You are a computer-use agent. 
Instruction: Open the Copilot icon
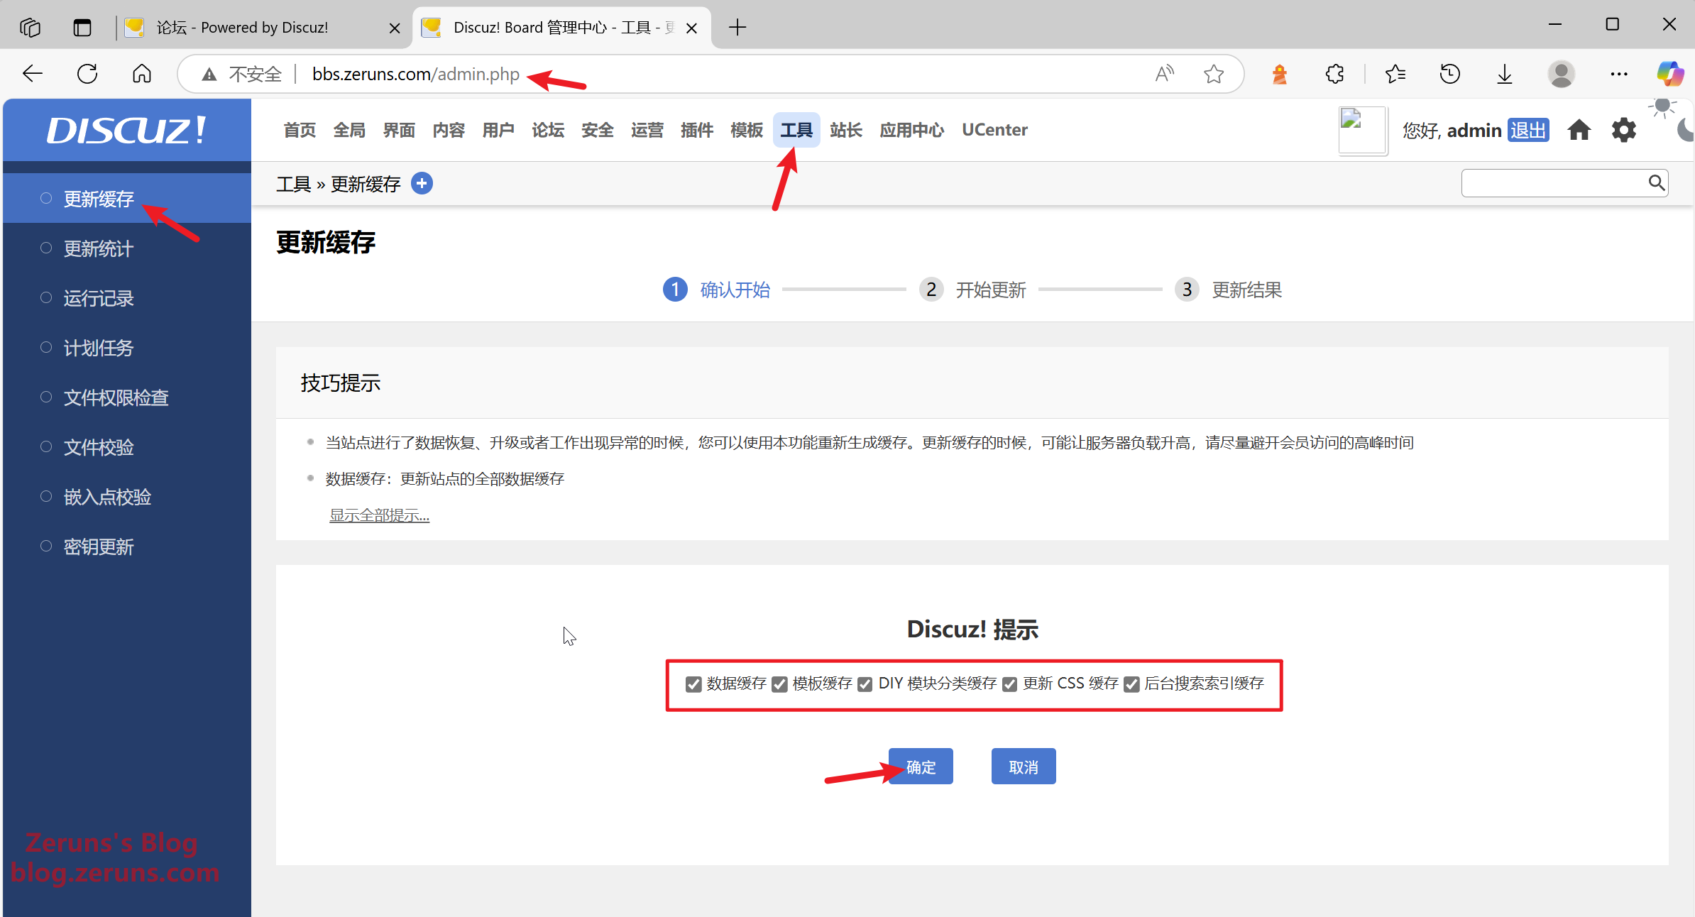point(1669,74)
